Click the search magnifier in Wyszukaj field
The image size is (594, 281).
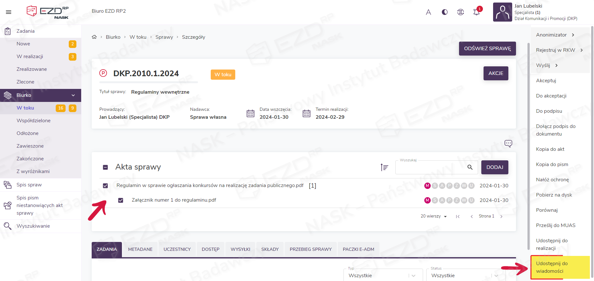coord(470,167)
